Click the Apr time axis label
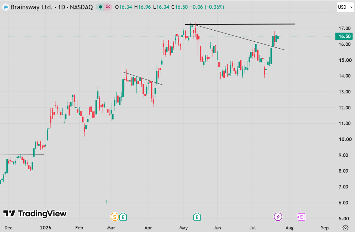 pos(148,228)
